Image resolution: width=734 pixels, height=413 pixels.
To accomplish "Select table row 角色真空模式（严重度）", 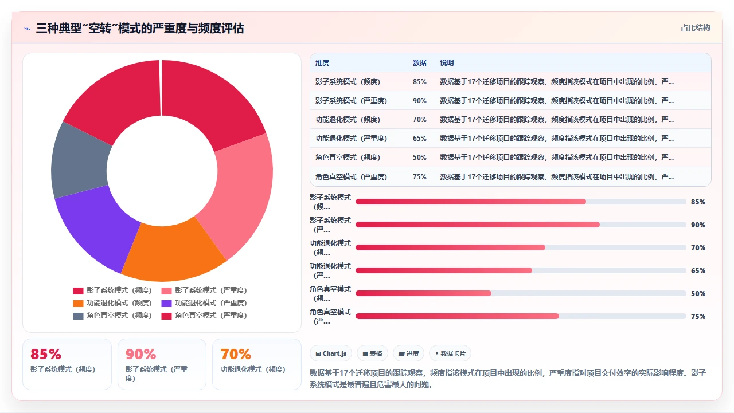I will point(510,176).
